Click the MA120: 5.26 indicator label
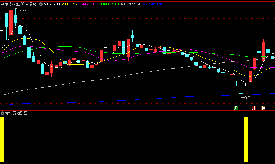The image size is (275, 164). [x=131, y=4]
